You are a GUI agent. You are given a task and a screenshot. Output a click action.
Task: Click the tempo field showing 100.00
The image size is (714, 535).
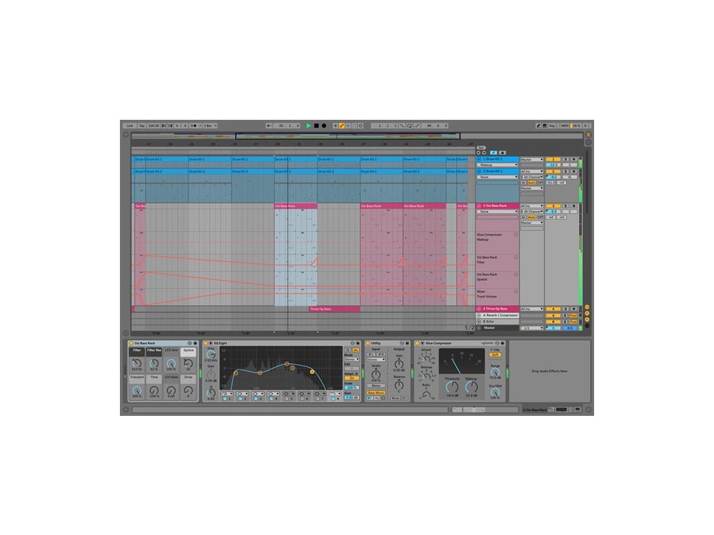point(153,125)
